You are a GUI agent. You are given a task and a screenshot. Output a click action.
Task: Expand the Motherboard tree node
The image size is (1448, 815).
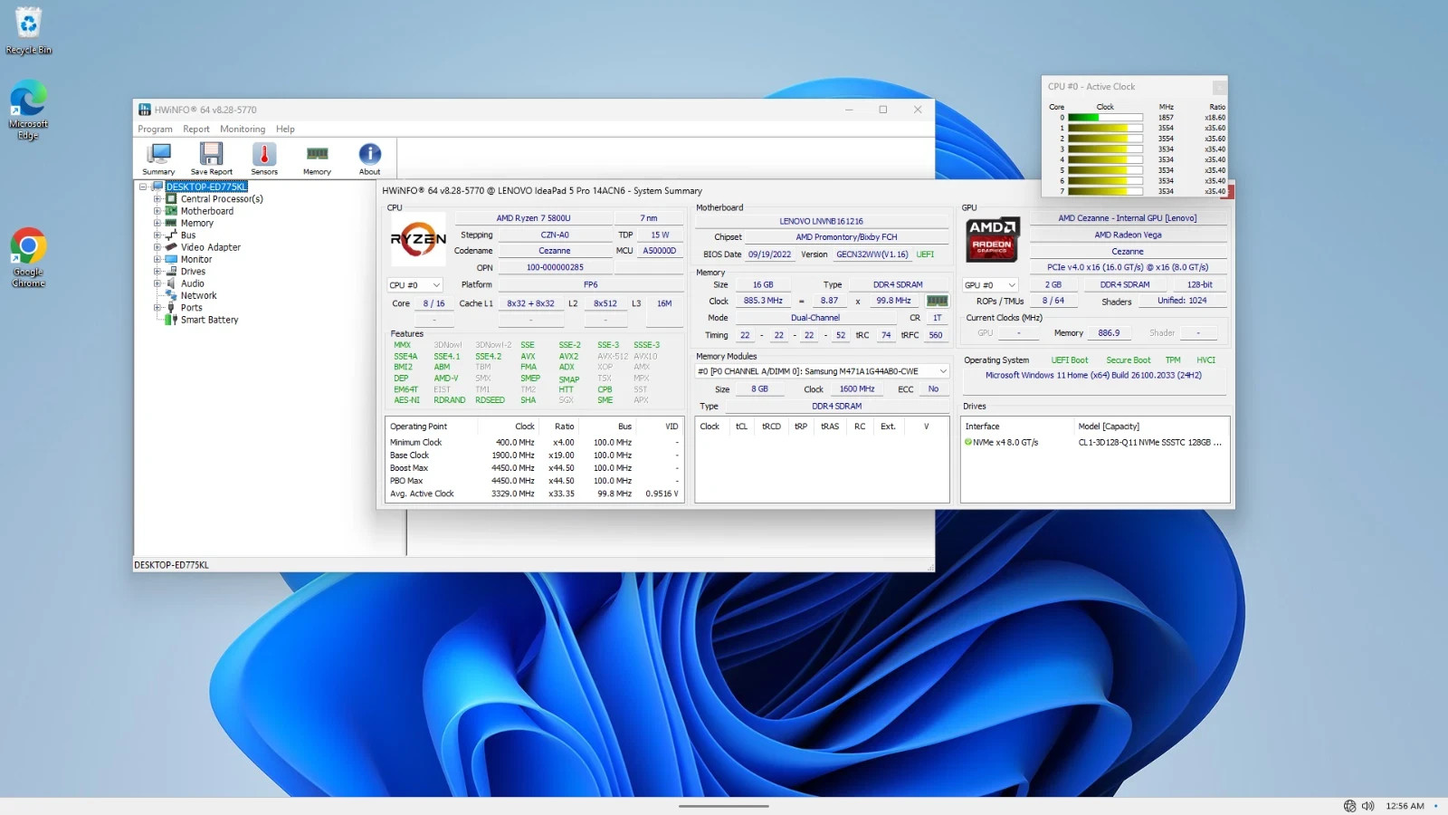click(157, 211)
